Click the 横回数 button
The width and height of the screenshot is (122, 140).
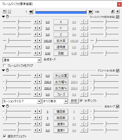pyautogui.click(x=61, y=111)
